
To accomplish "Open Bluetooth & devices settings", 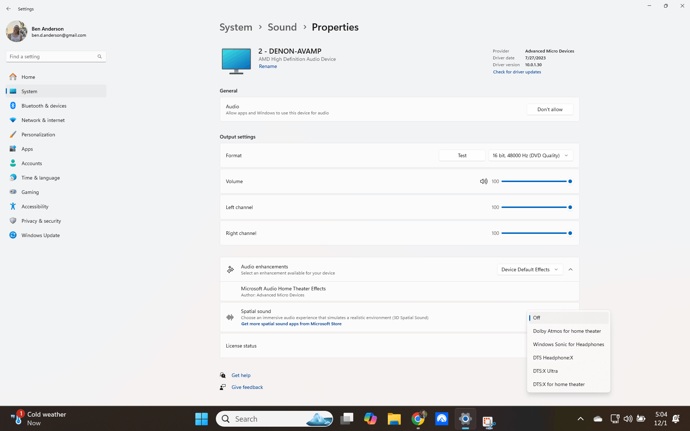I will pyautogui.click(x=56, y=106).
